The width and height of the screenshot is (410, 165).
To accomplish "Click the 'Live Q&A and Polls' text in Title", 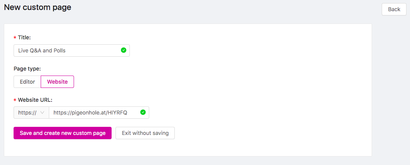I will click(42, 51).
